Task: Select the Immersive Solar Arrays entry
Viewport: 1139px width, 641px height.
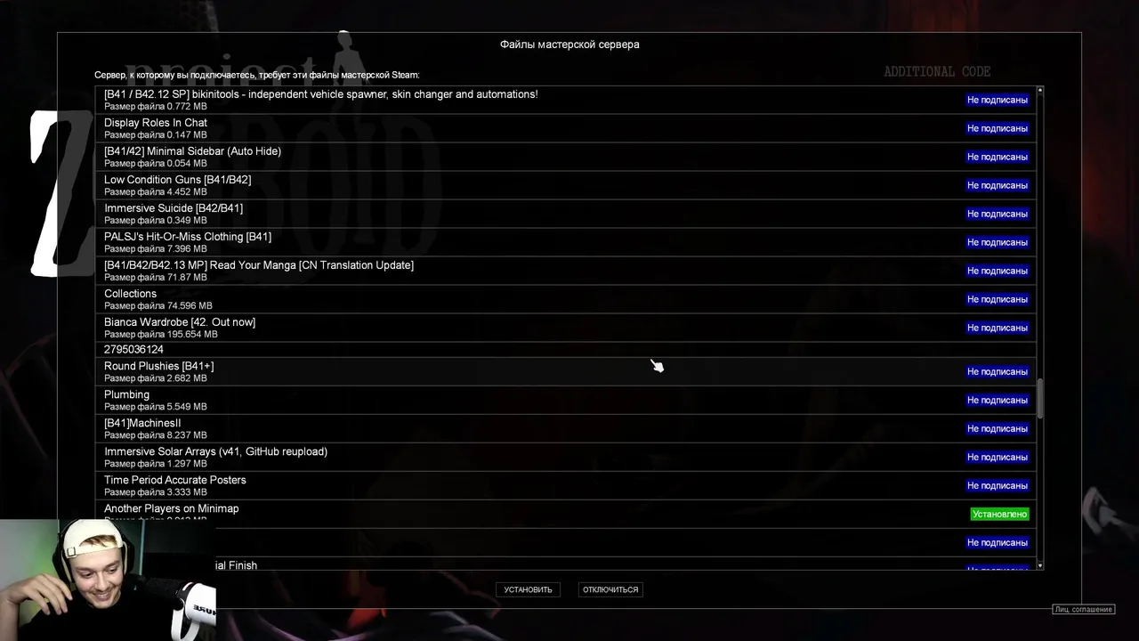Action: pos(566,457)
